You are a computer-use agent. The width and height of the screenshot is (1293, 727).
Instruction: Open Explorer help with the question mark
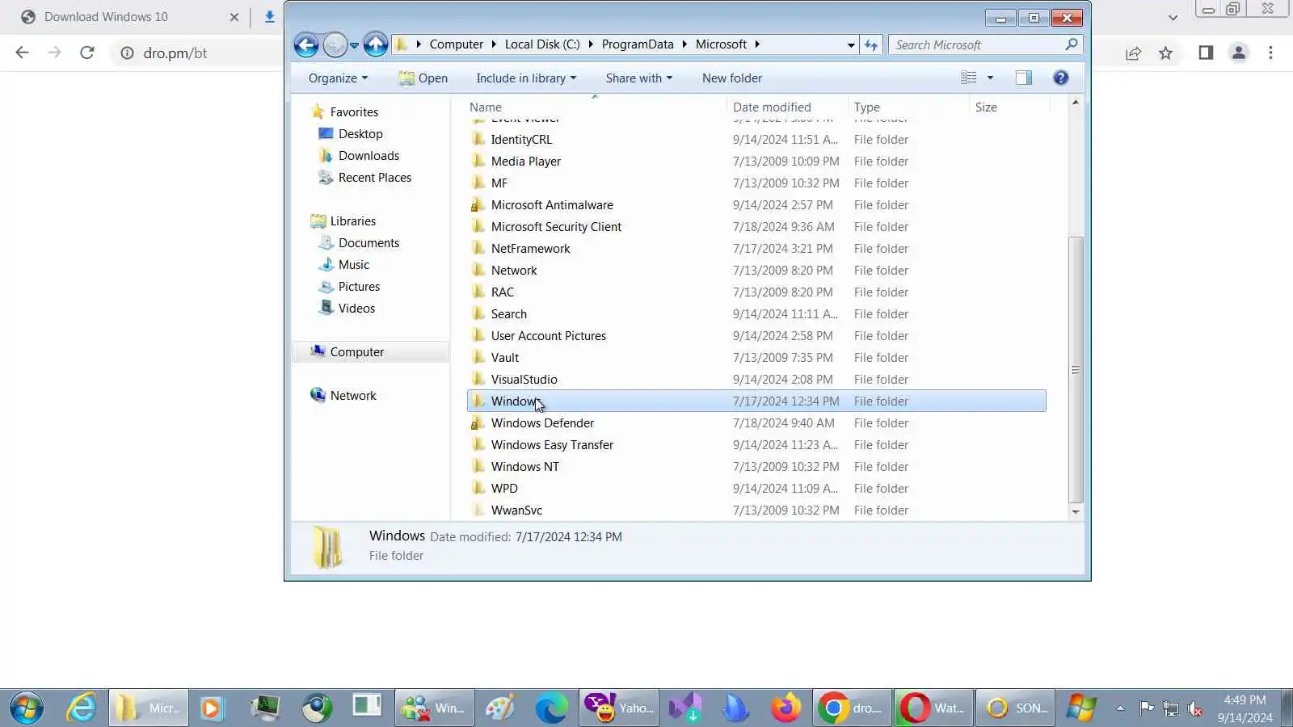[x=1061, y=78]
